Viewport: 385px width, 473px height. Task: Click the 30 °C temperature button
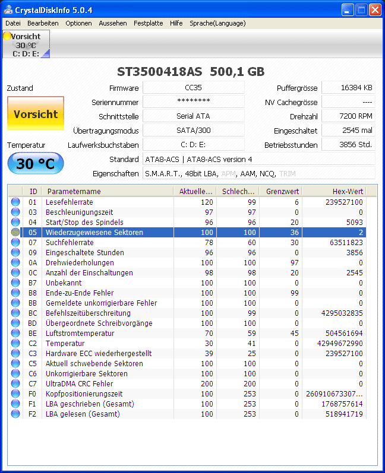point(36,163)
